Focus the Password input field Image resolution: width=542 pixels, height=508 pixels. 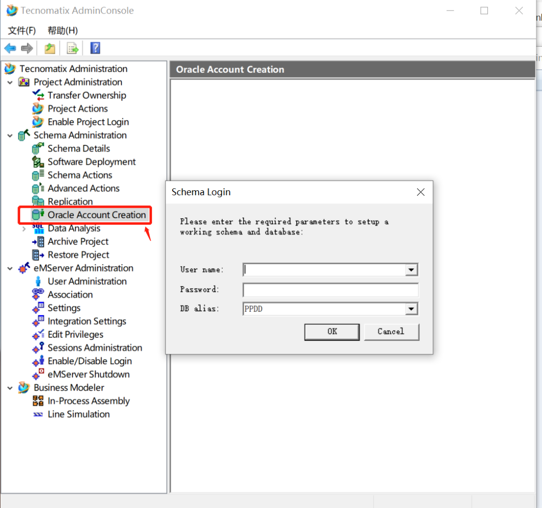[x=330, y=290]
